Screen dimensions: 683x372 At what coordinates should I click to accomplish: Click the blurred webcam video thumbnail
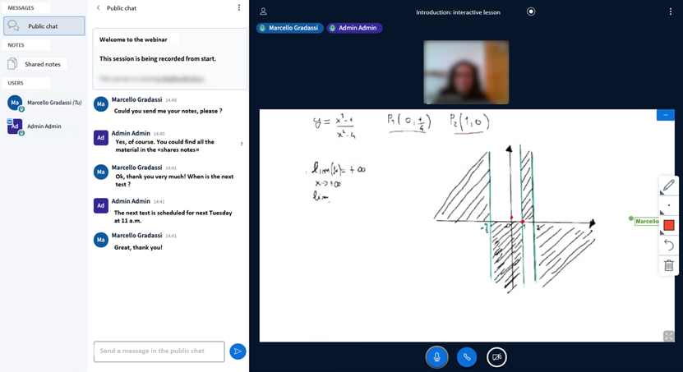(466, 72)
